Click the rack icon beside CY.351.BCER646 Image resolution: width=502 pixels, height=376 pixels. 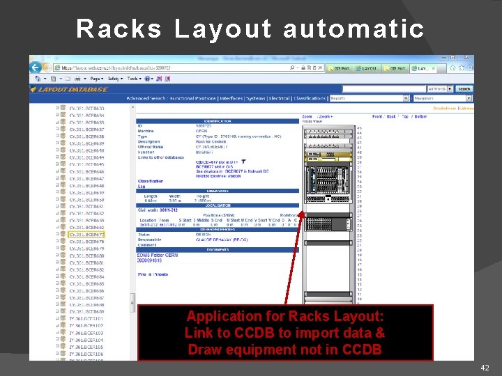63,171
